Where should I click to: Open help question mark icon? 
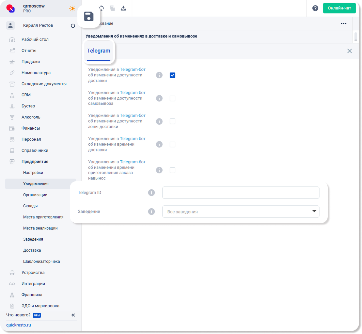pyautogui.click(x=315, y=8)
